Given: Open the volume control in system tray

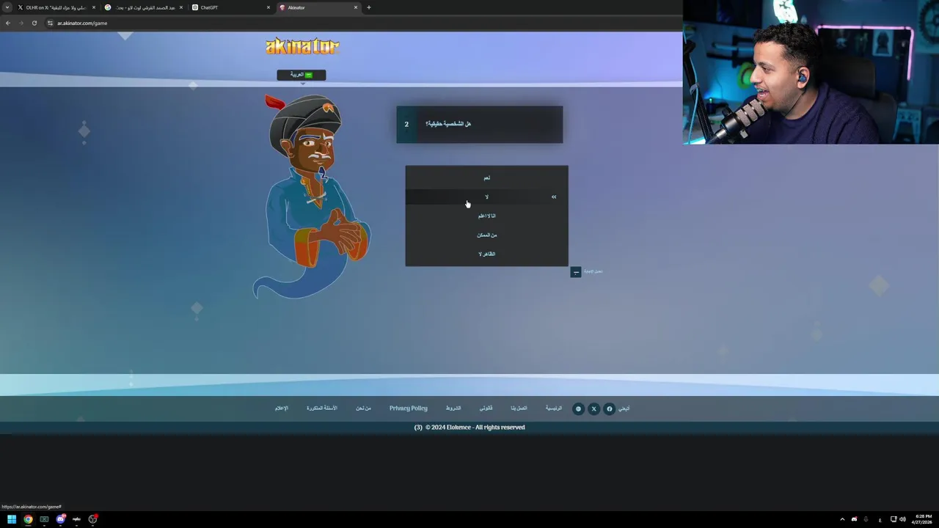Looking at the screenshot, I should 902,519.
